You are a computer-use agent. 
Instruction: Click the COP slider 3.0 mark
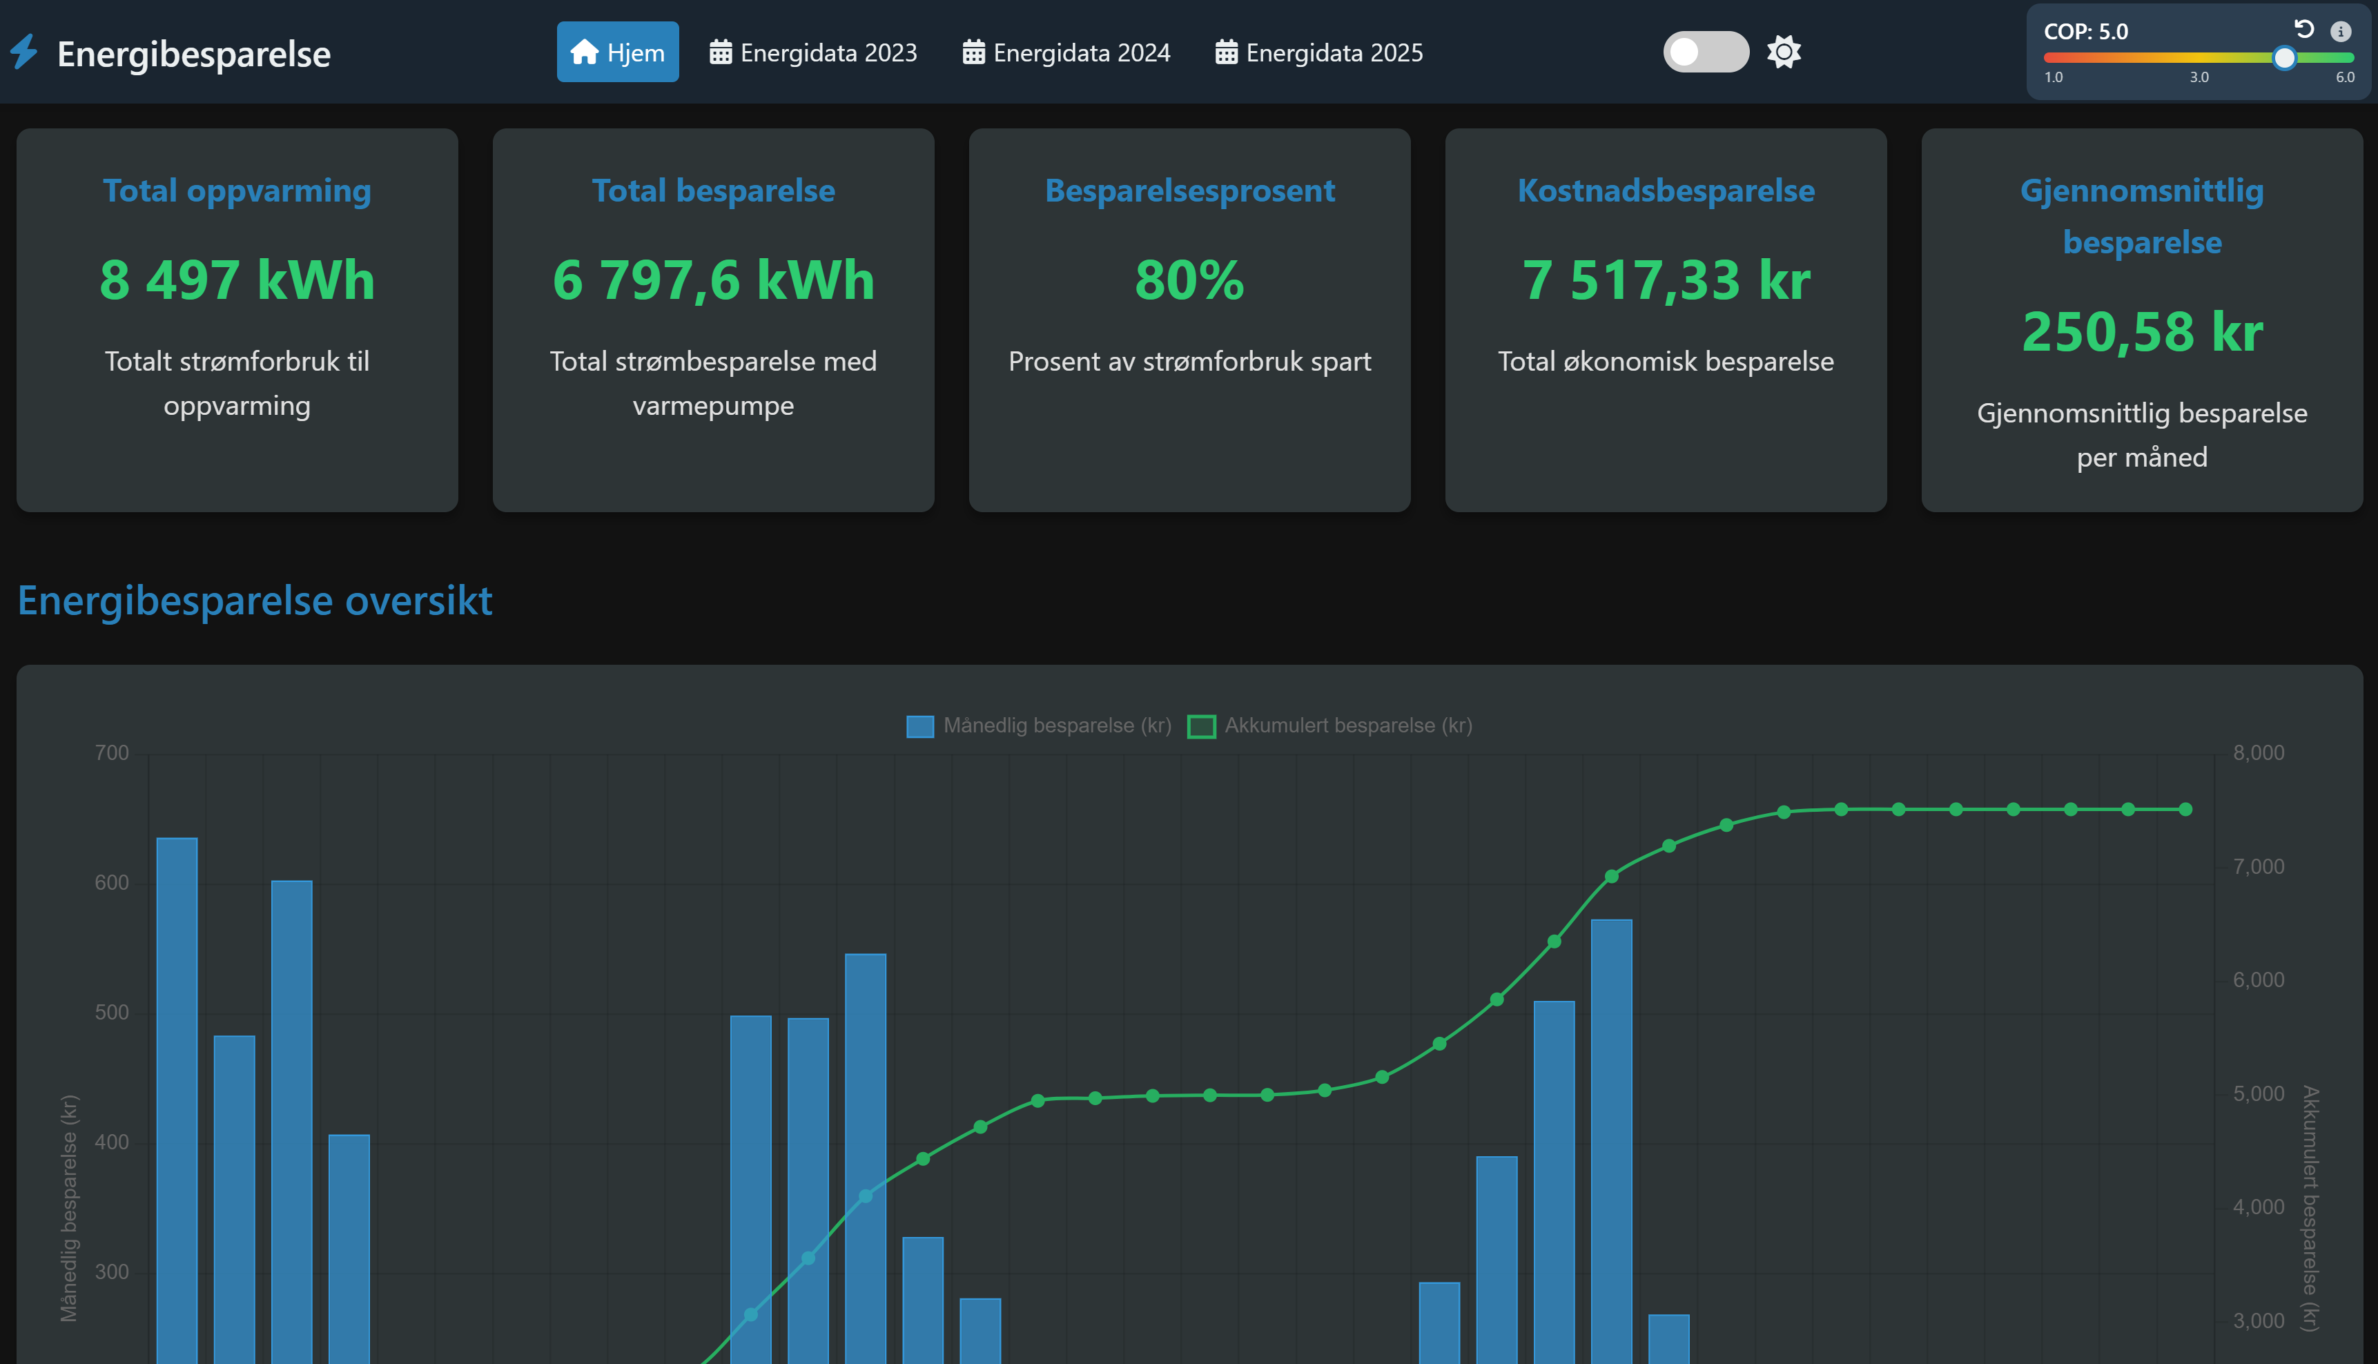2198,78
